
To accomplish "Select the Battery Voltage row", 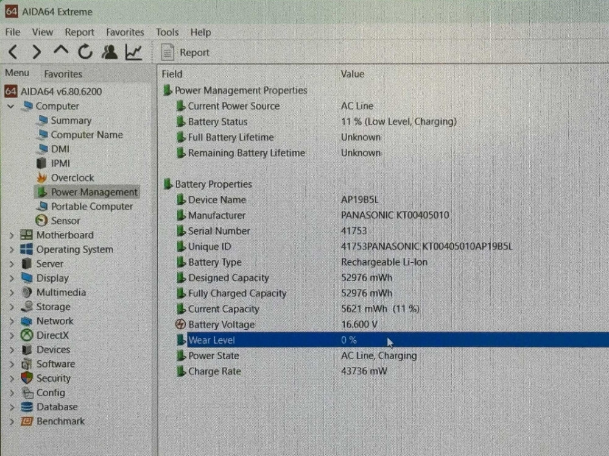I will pyautogui.click(x=221, y=324).
